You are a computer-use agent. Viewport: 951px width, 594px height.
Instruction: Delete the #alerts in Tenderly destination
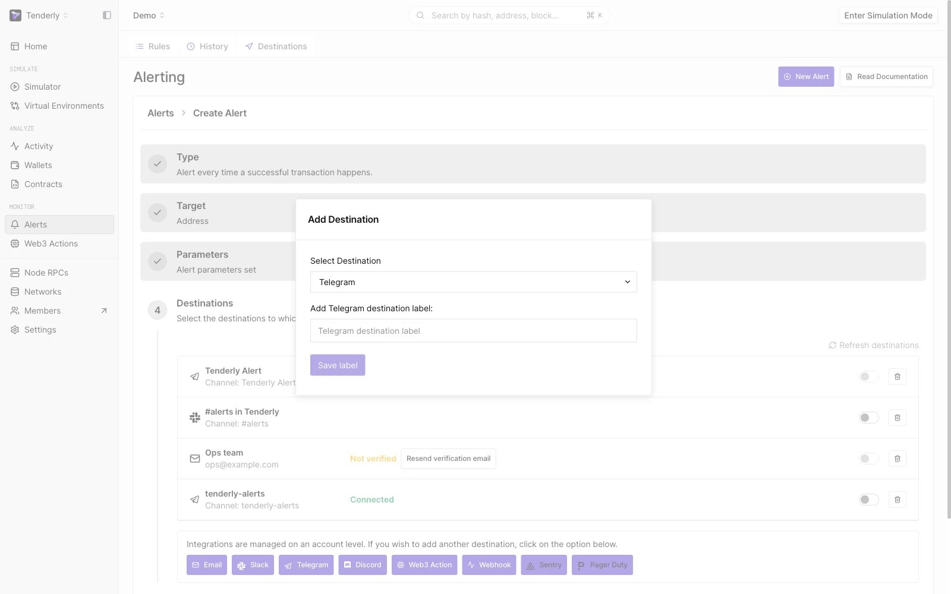tap(898, 418)
